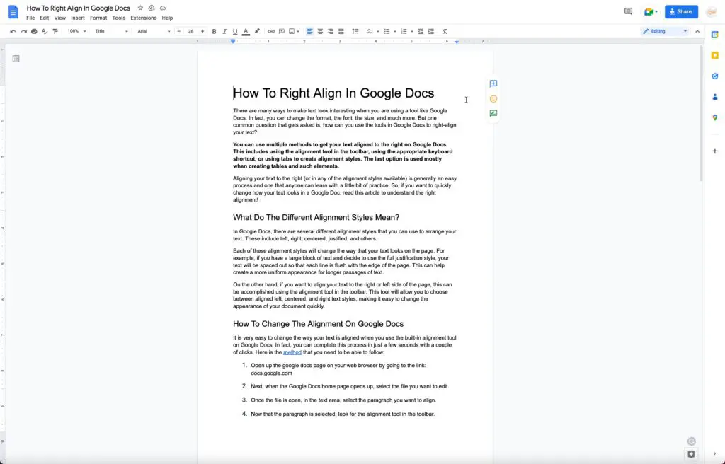Click the checklist icon
Image resolution: width=725 pixels, height=464 pixels.
coord(370,31)
